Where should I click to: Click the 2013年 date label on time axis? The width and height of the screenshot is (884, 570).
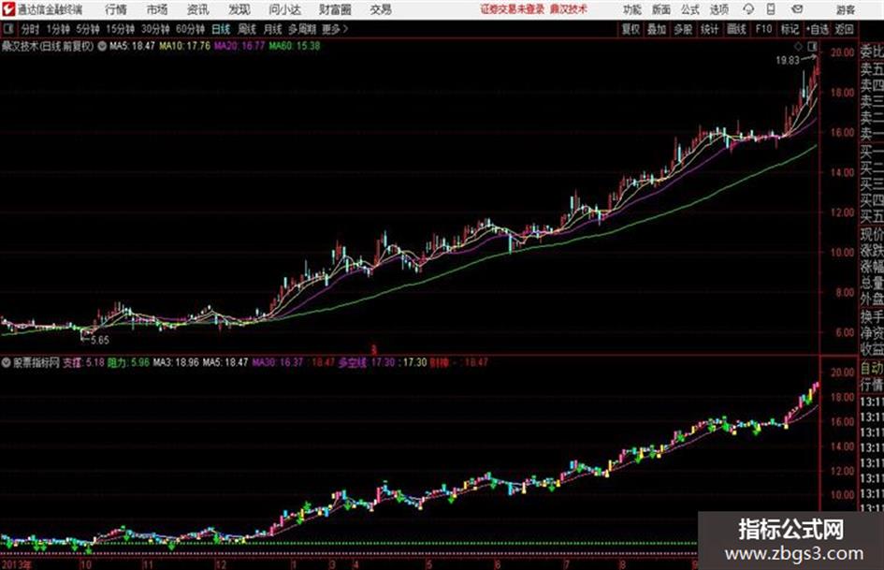(16, 564)
